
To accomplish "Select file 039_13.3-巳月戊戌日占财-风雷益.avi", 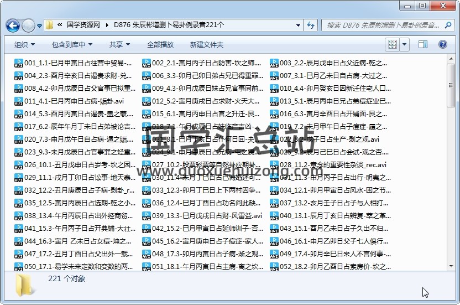I will (x=202, y=216).
